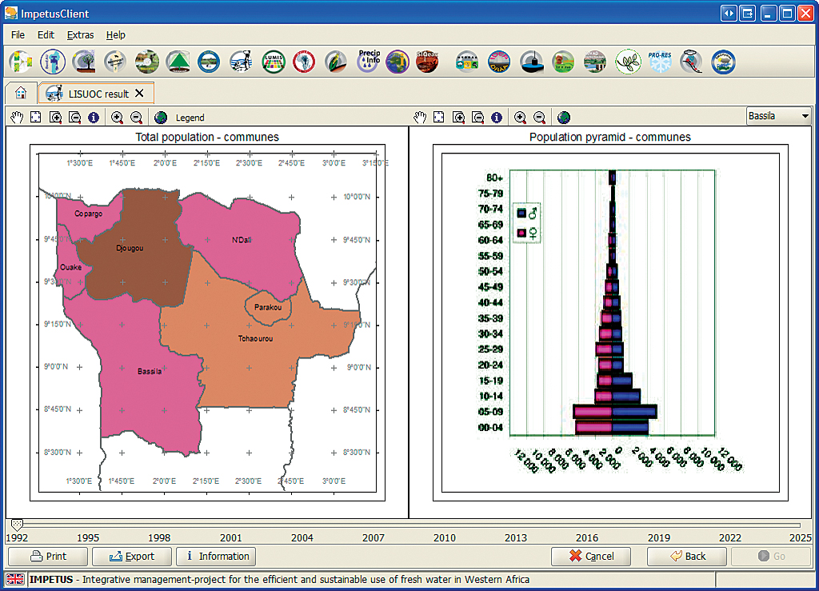Image resolution: width=819 pixels, height=591 pixels.
Task: Launch the PRO-RES snowflake module
Action: [660, 62]
